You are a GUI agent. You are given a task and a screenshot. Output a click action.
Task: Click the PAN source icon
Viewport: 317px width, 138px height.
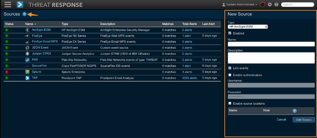[27, 60]
